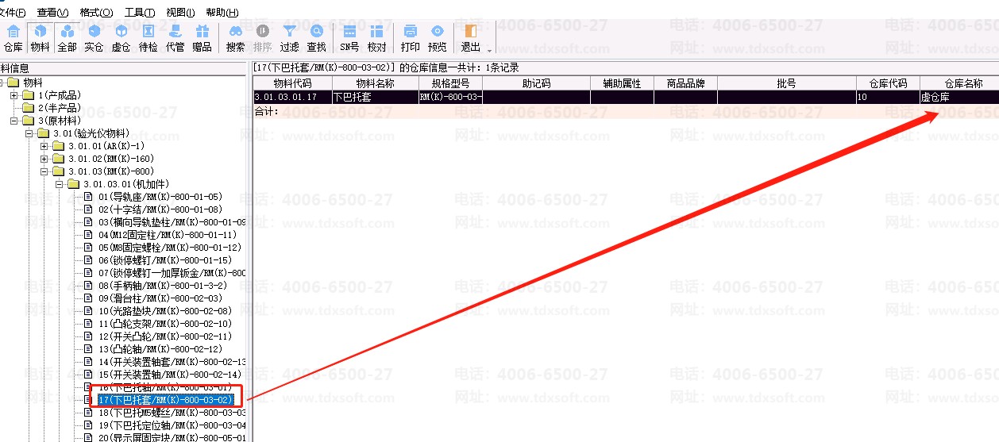This screenshot has width=999, height=442.
Task: Click the SN号 serial number icon
Action: [x=349, y=38]
